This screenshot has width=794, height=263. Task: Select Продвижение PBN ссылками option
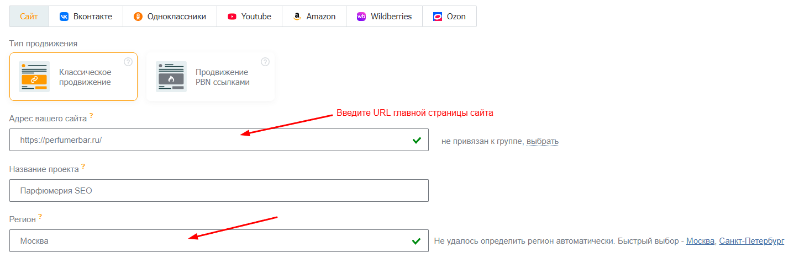[x=211, y=77]
